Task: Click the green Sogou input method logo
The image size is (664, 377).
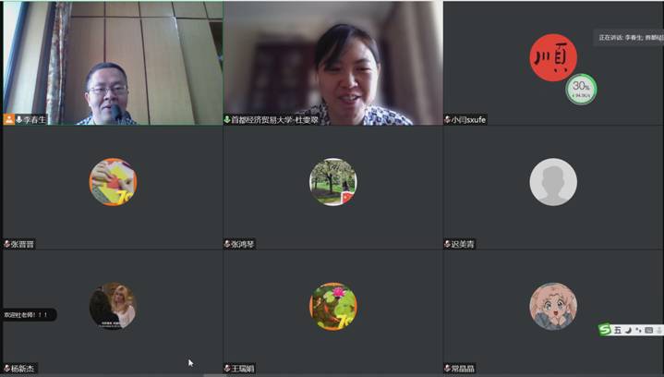Action: pyautogui.click(x=605, y=330)
